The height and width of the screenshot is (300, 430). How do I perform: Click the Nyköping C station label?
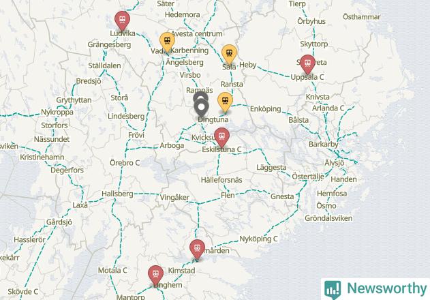[258, 239]
